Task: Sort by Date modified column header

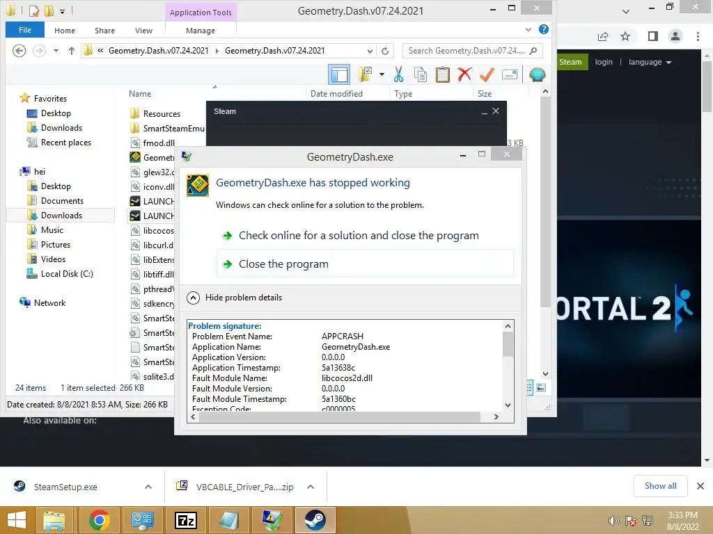Action: click(336, 94)
